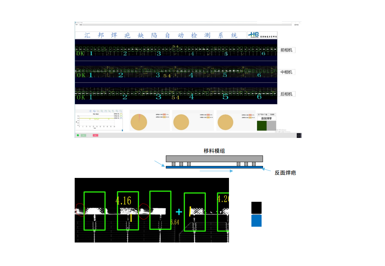Click the green status indicator in the bottom bar
The width and height of the screenshot is (385, 266).
[78, 135]
